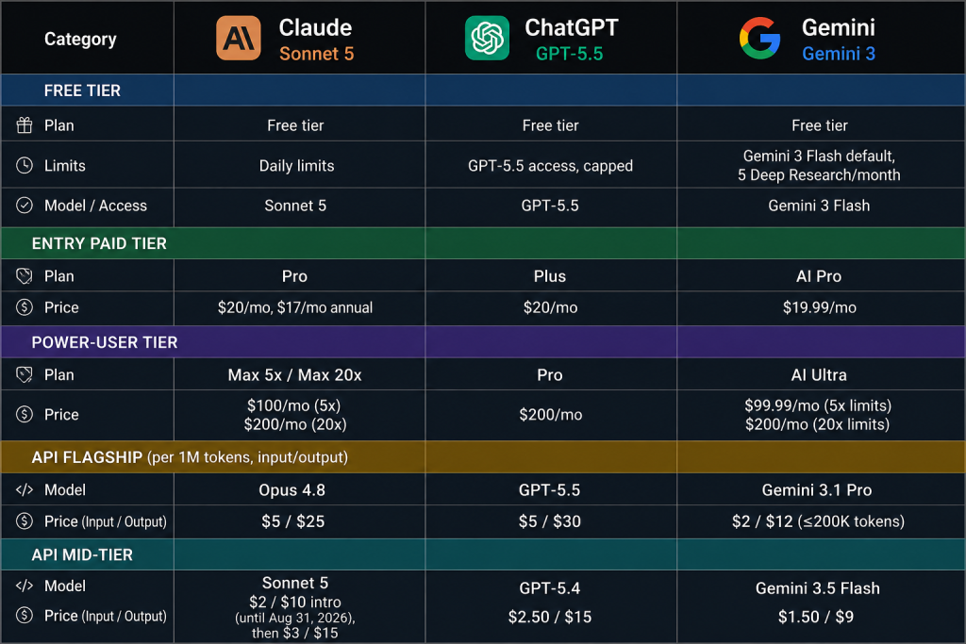Select the FREE TIER section header
The height and width of the screenshot is (644, 966).
(x=483, y=91)
